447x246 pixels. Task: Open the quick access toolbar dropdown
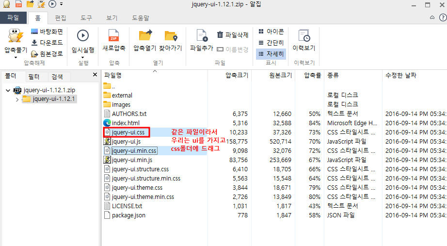pos(61,4)
